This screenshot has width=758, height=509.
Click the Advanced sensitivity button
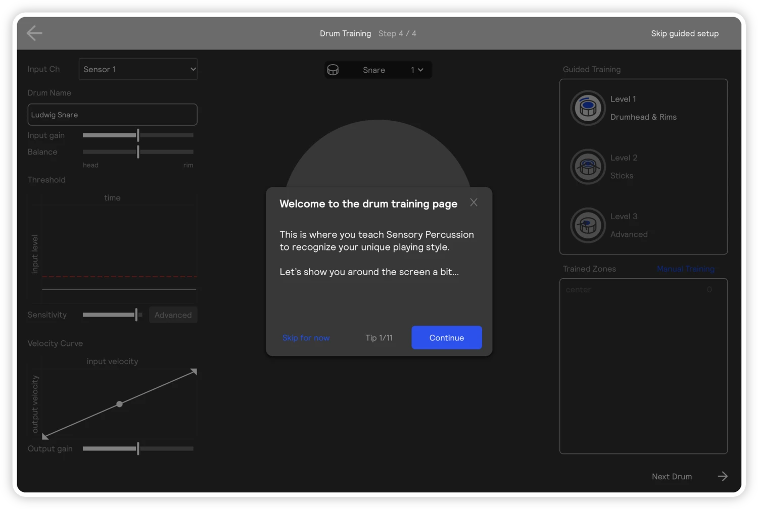coord(173,315)
